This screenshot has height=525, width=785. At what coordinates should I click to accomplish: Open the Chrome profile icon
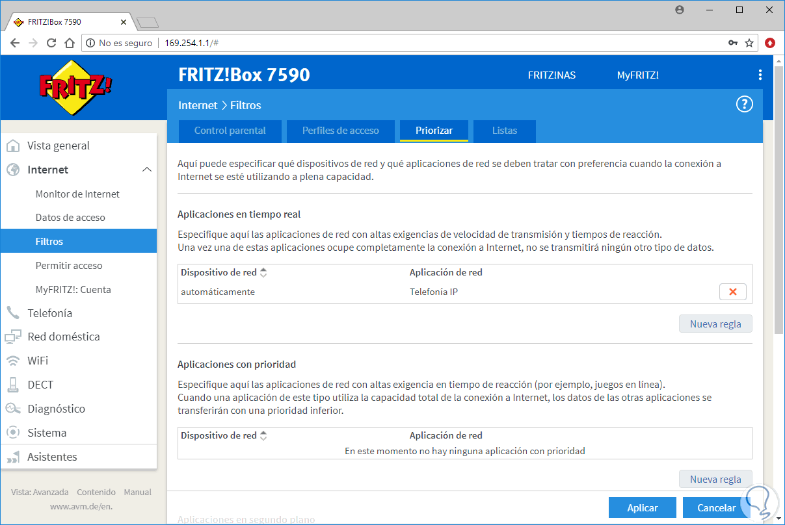click(680, 10)
